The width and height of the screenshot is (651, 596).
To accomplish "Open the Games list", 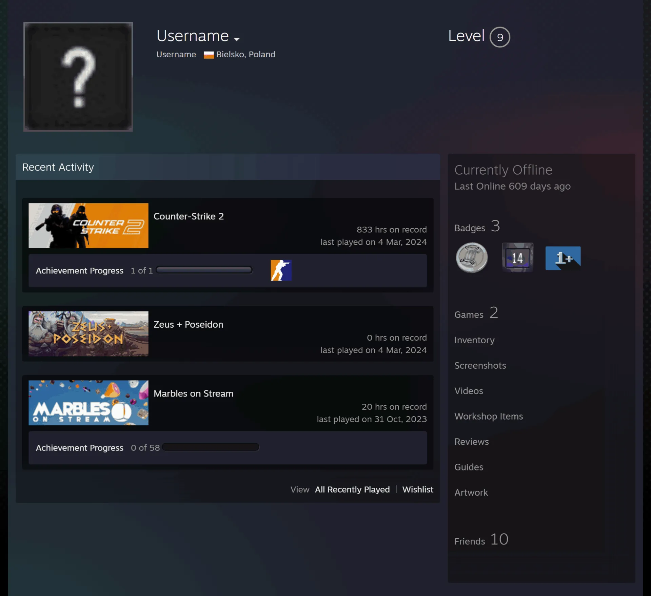I will 476,313.
